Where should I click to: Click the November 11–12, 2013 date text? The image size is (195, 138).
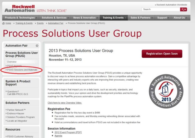pos(65,60)
